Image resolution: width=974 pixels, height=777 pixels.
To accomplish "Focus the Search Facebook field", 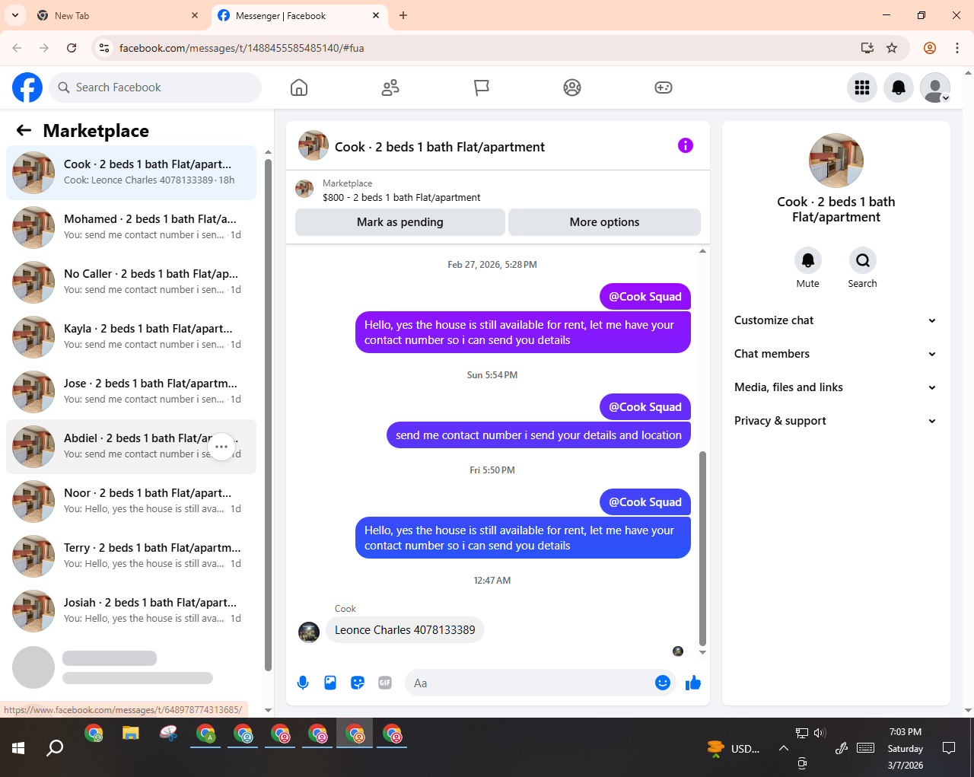I will (x=155, y=88).
